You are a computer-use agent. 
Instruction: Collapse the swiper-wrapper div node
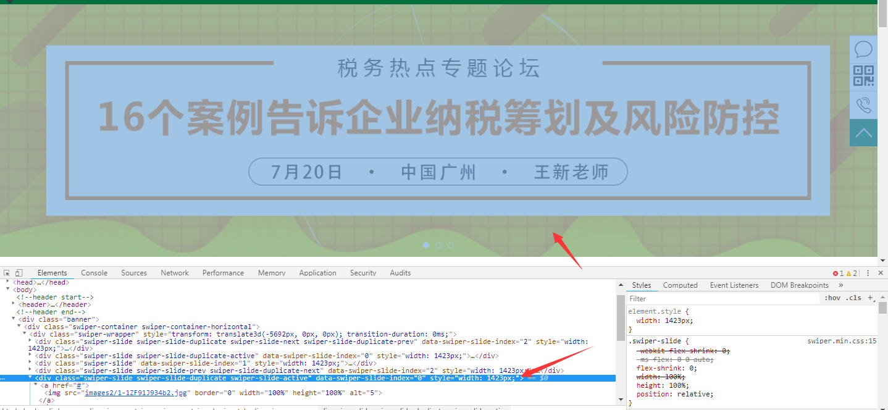tap(25, 333)
